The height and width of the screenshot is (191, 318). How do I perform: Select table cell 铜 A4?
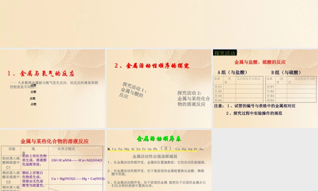click(x=218, y=100)
